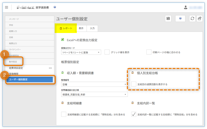Open 帳票出力 in the sidebar
Screen dimensions: 207x129
pyautogui.click(x=30, y=43)
